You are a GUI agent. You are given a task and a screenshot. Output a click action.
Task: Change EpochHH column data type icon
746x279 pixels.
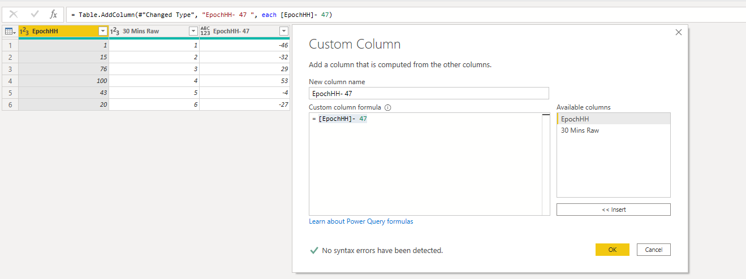[25, 31]
